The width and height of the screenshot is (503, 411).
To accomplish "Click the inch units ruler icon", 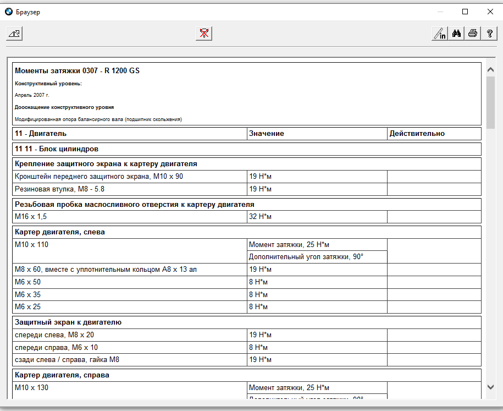I will click(x=439, y=34).
